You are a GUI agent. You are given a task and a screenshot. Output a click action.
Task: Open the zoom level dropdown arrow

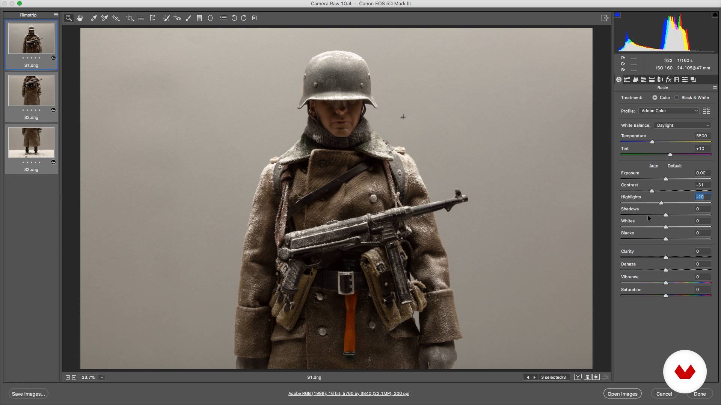pos(101,378)
